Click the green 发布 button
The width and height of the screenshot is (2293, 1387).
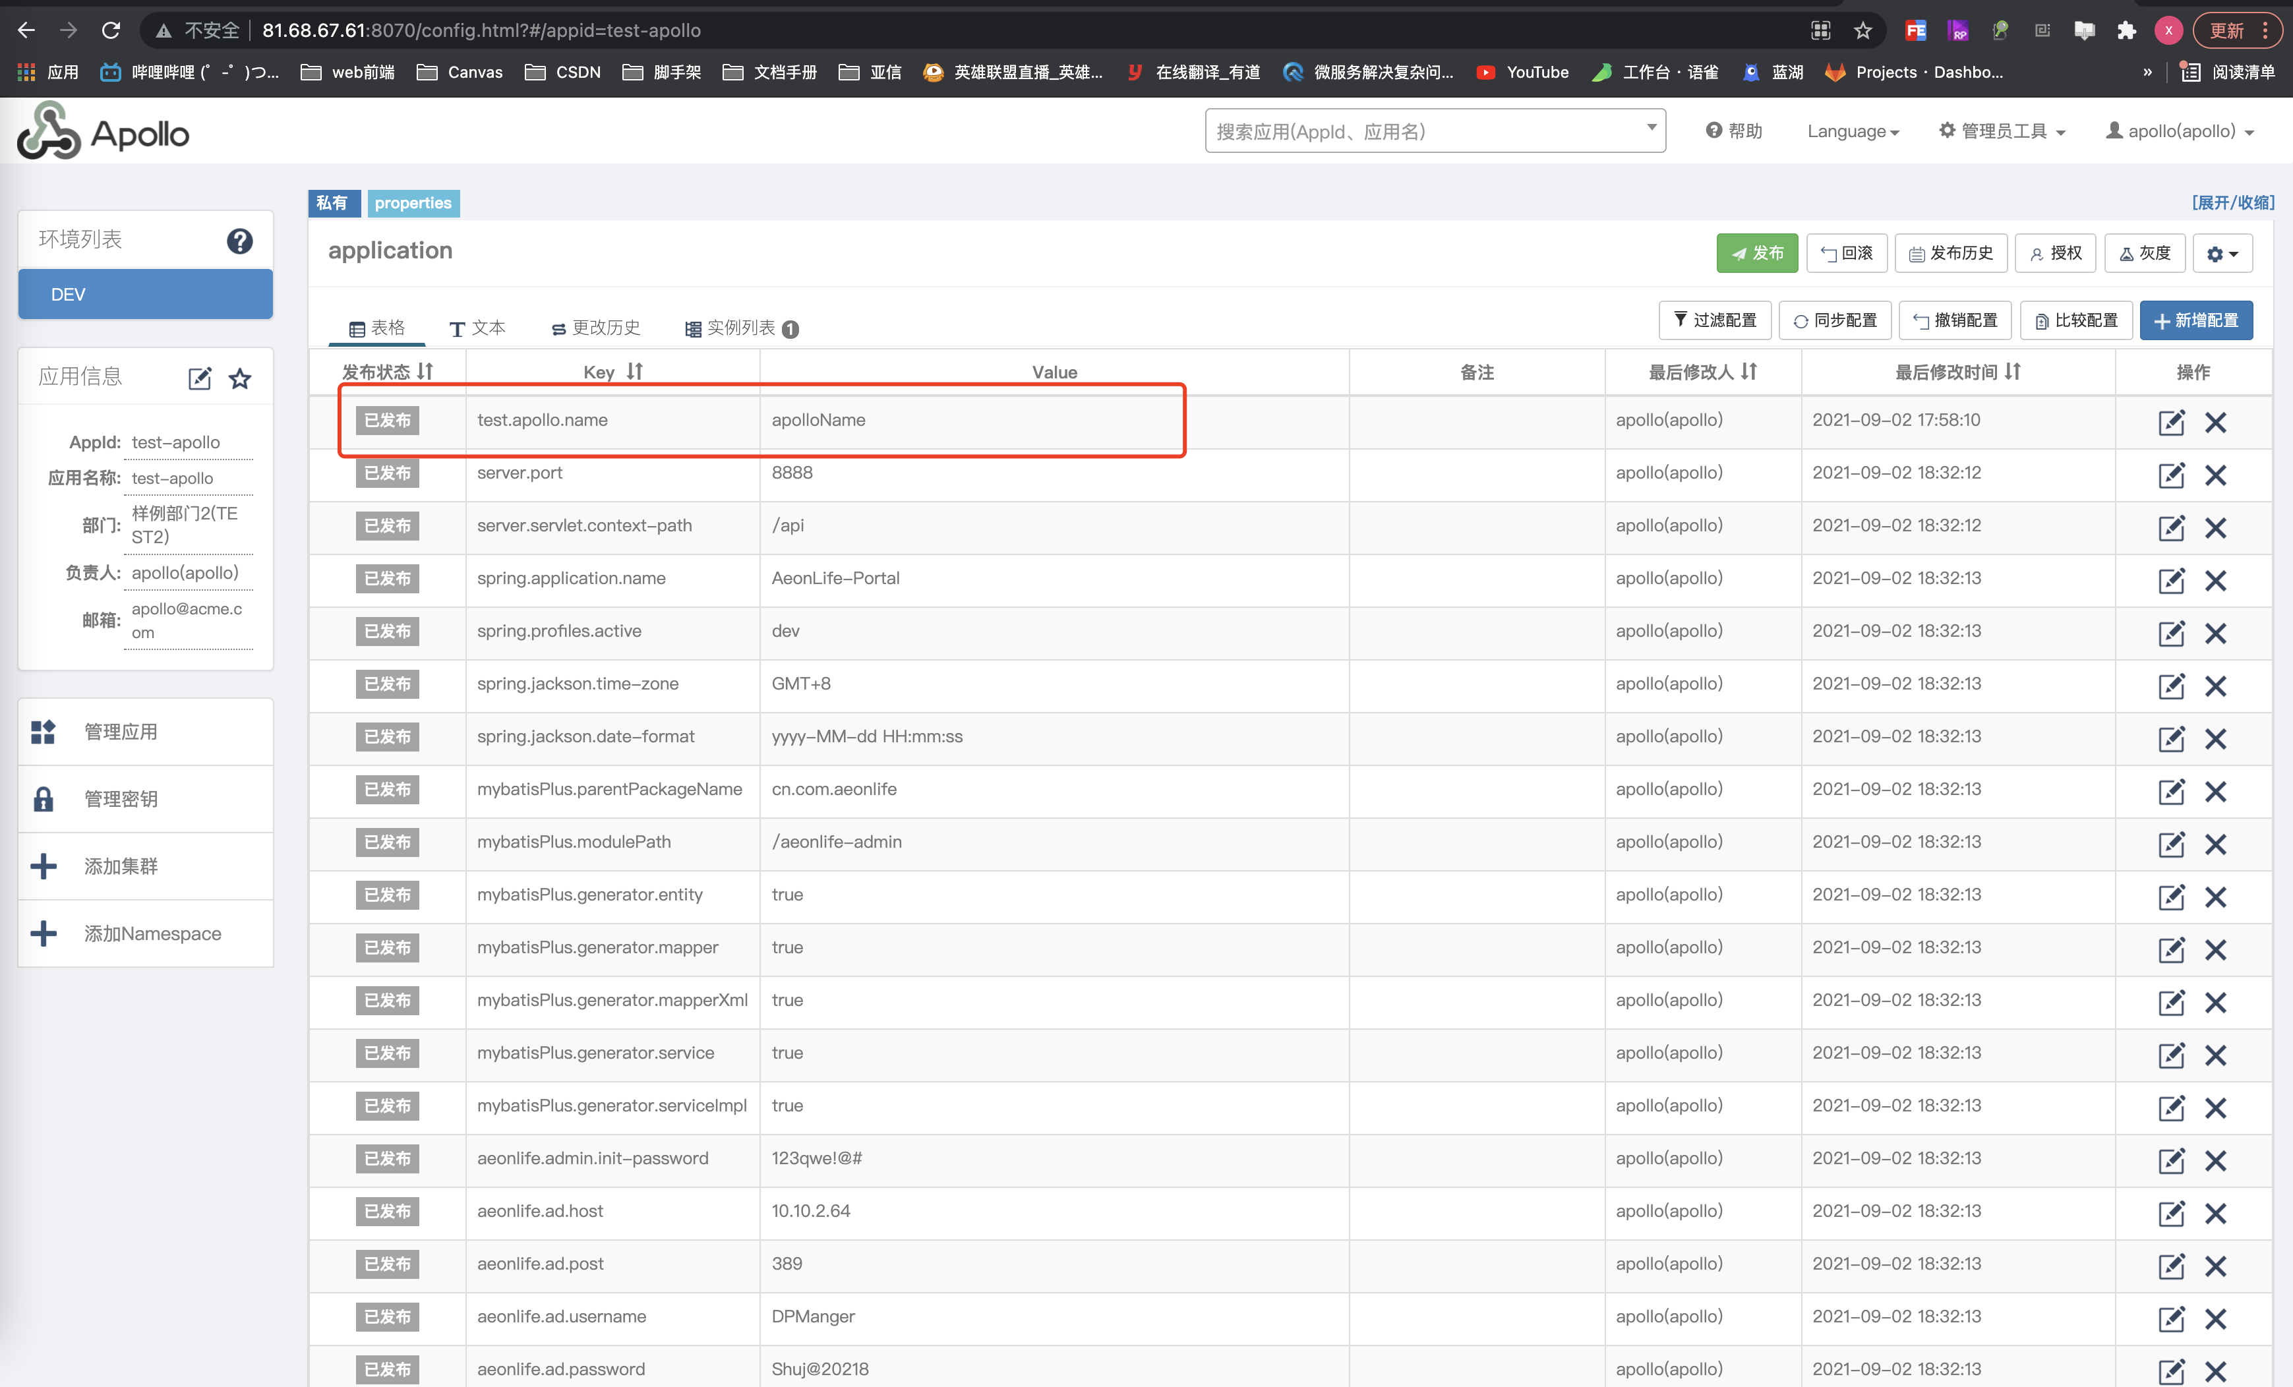tap(1757, 253)
